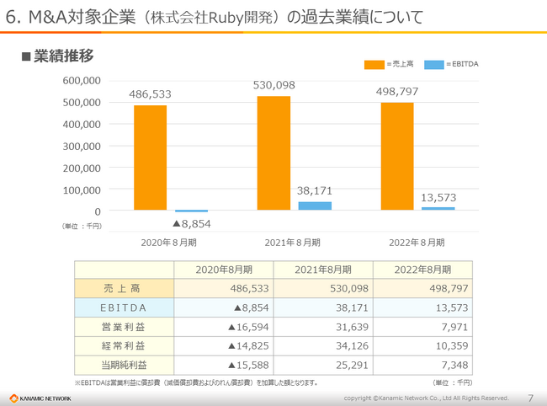
Task: Click the 営業利益 row label
Action: point(124,327)
